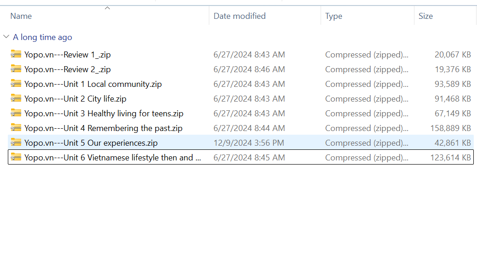
Task: Click the 12/9/2024 3:56 PM date entry
Action: [249, 143]
